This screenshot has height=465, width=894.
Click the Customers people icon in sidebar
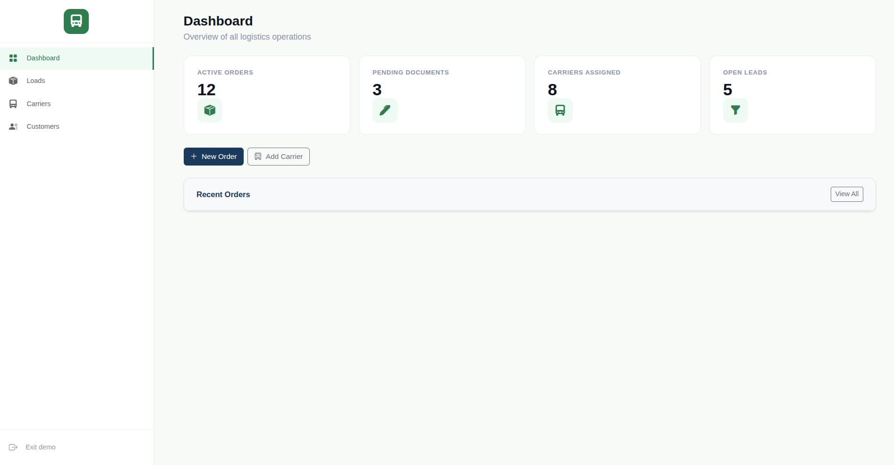[13, 126]
